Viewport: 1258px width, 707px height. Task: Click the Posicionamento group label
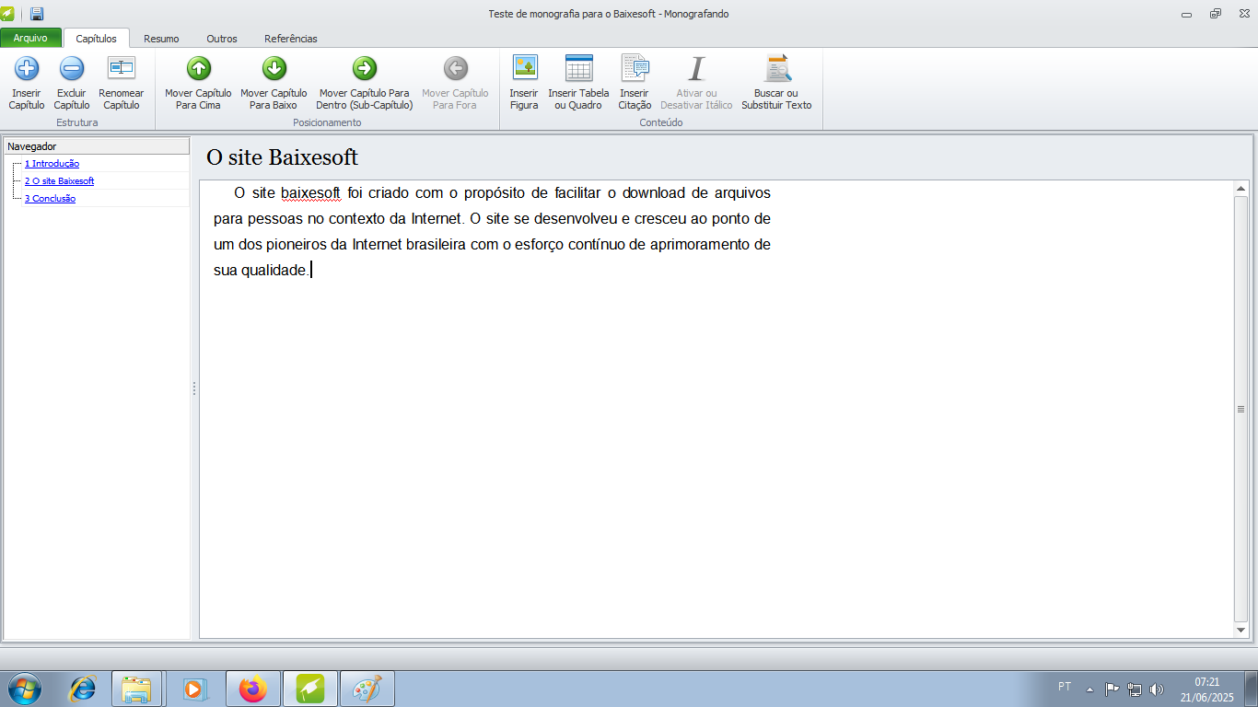[x=327, y=122]
